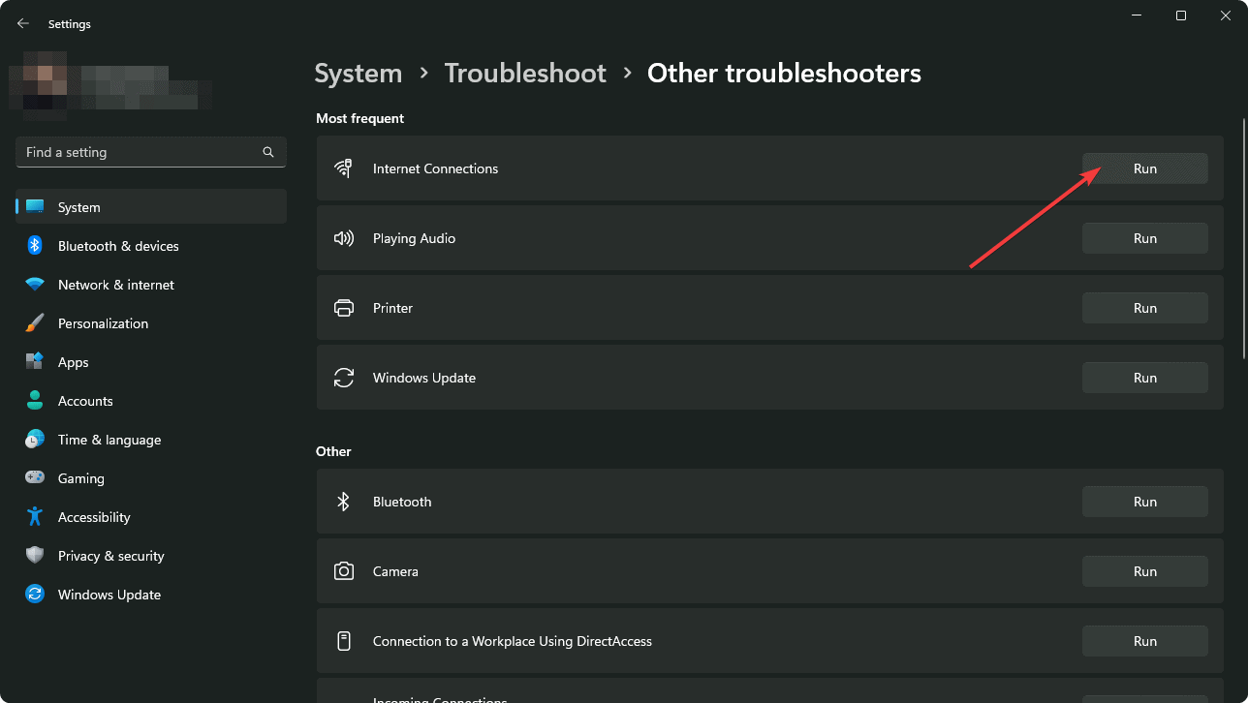The height and width of the screenshot is (703, 1248).
Task: Click the Internet Connections troubleshooter icon
Action: (x=344, y=168)
